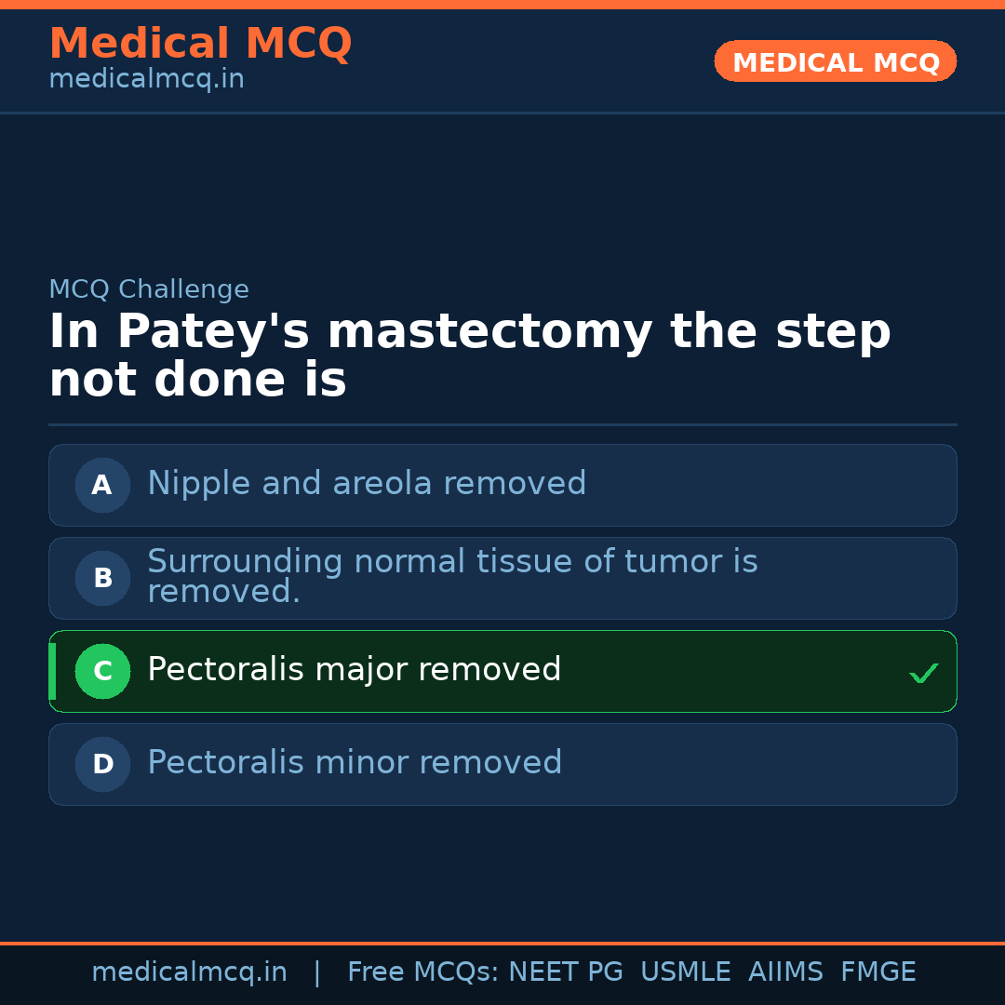Click "USMLE" in the footer
The width and height of the screenshot is (1005, 1005).
point(685,972)
